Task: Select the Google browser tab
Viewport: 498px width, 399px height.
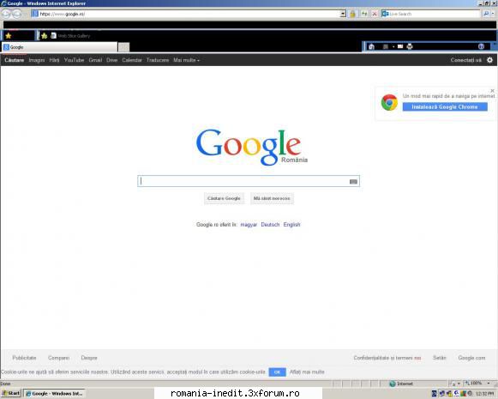Action: pyautogui.click(x=60, y=47)
